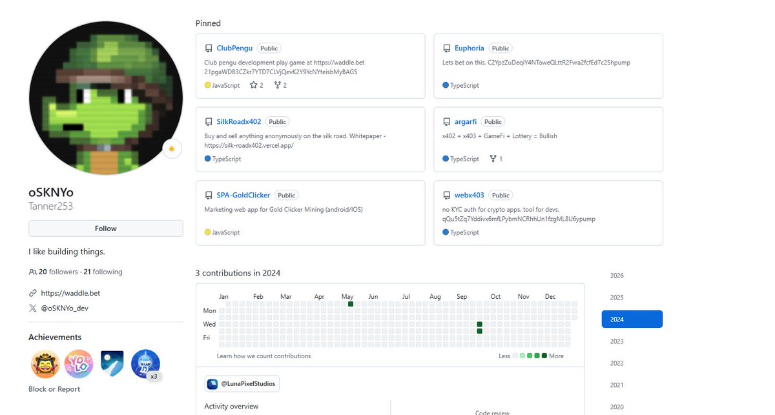This screenshot has width=775, height=415.
Task: Click the X logo icon in profile
Action: click(x=32, y=309)
